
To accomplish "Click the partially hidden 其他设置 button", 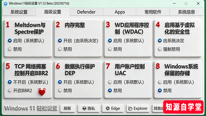I will 158,108.
